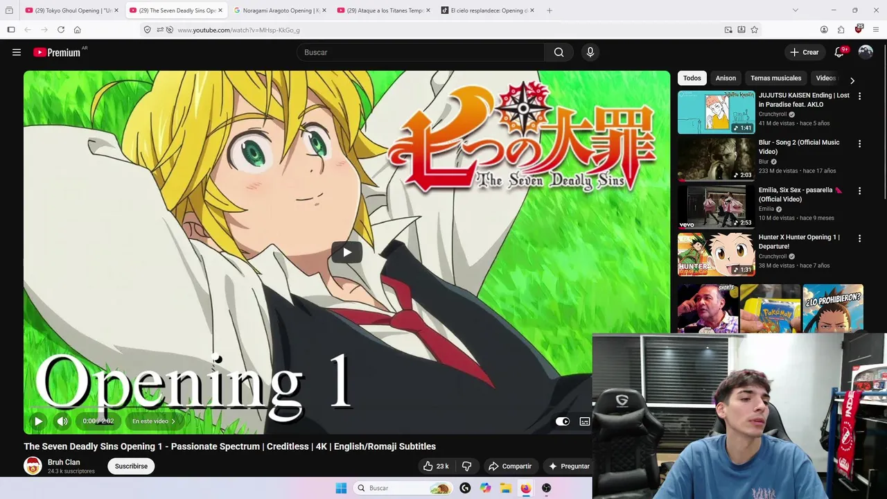Toggle subtitles captions in the player
This screenshot has width=887, height=499.
(584, 421)
